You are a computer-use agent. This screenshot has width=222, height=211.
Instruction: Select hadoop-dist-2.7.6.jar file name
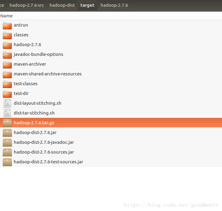[x=35, y=133]
